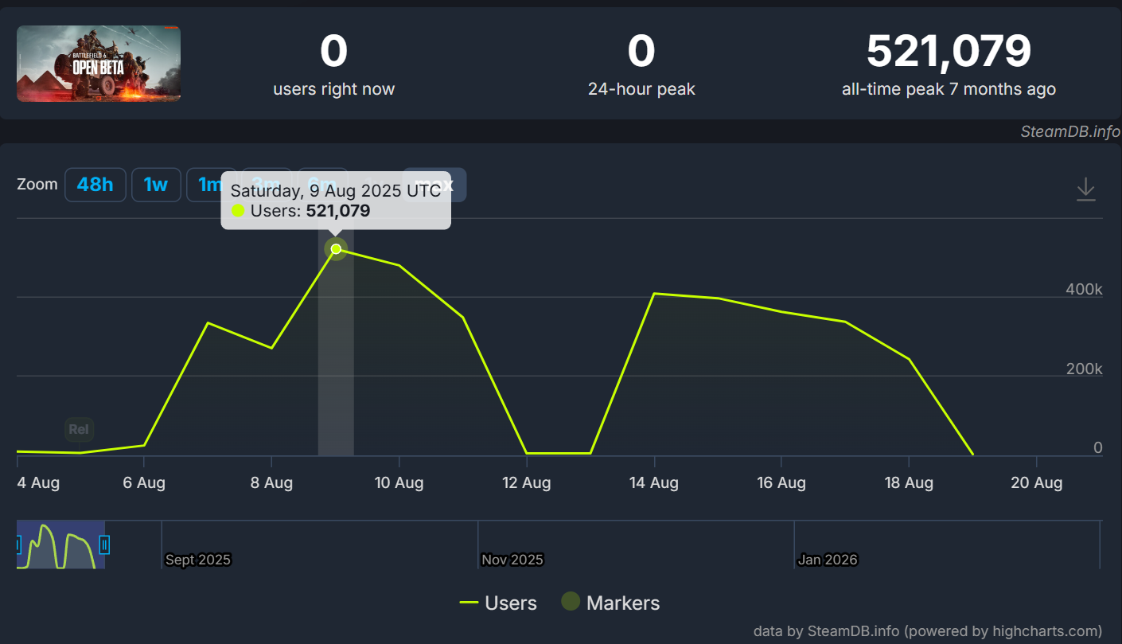The width and height of the screenshot is (1122, 644).
Task: Toggle the Markers series in legend
Action: (622, 603)
